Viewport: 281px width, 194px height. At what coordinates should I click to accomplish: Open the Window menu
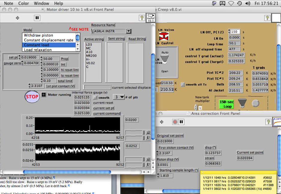click(x=41, y=3)
